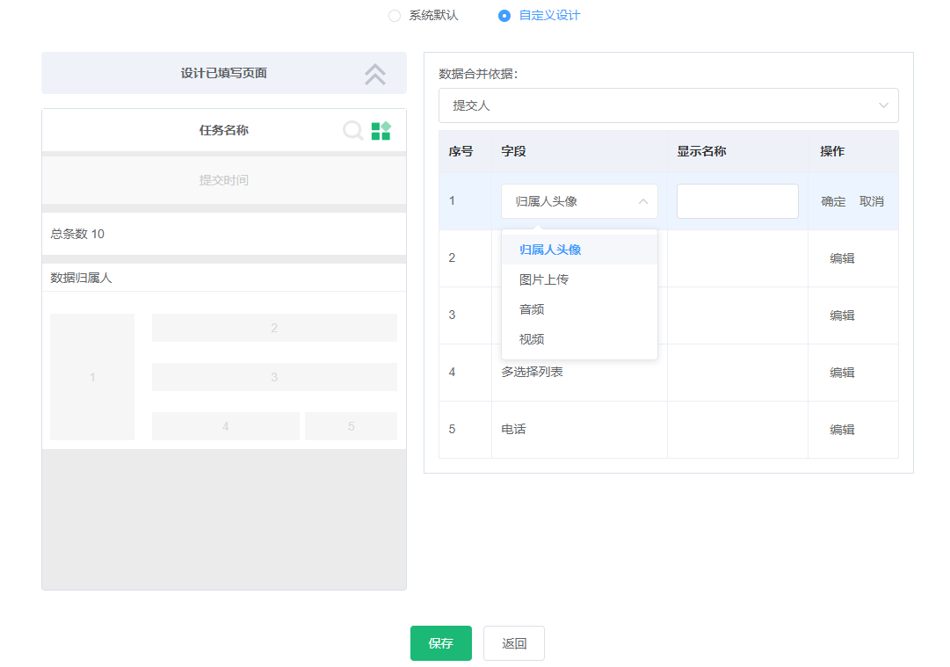950x667 pixels.
Task: Select the 自定义设计 radio option
Action: coord(540,16)
